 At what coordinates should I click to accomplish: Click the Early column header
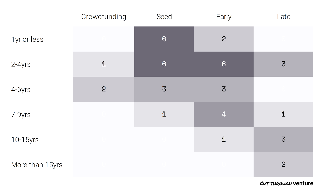[224, 17]
